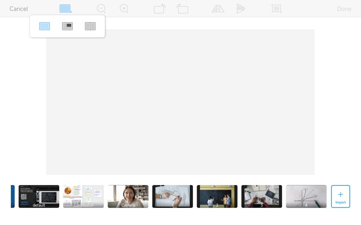
Task: Open the layout mode dropdown in toolbar
Action: click(65, 9)
